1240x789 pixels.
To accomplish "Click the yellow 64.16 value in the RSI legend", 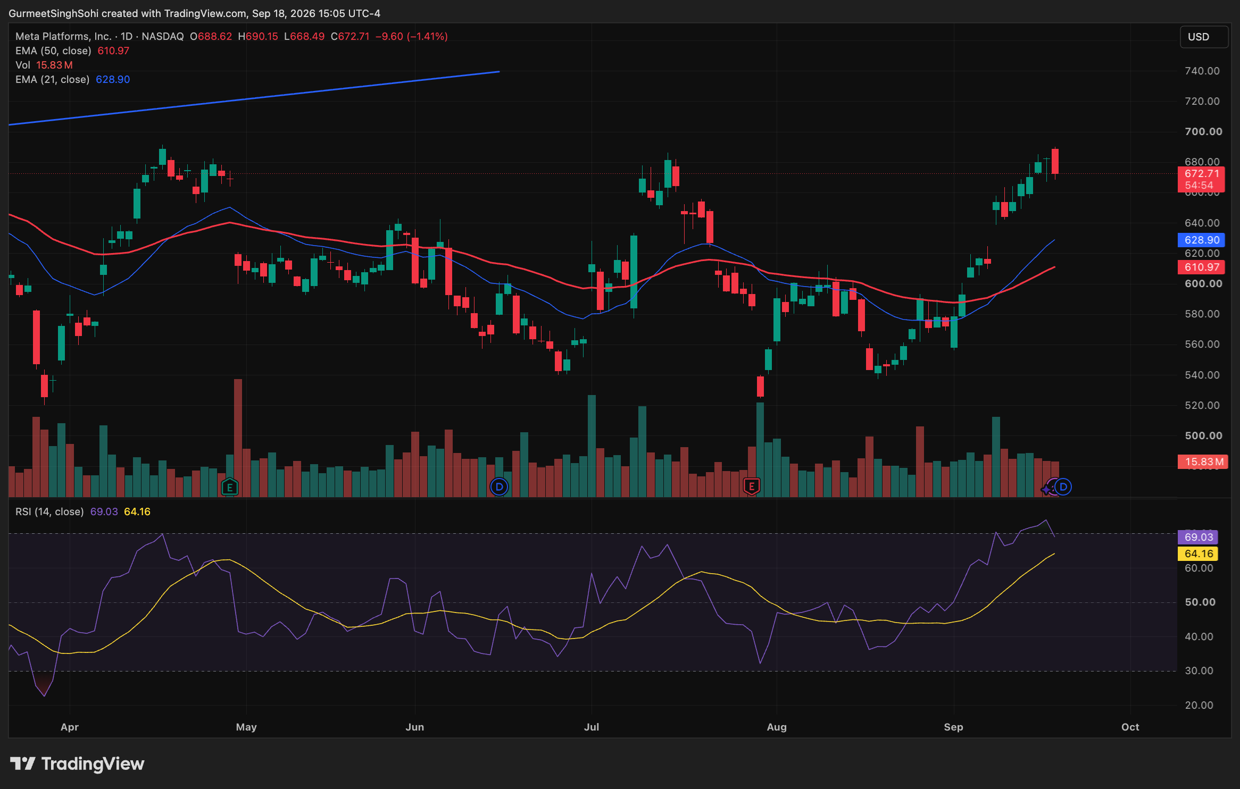I will (137, 511).
